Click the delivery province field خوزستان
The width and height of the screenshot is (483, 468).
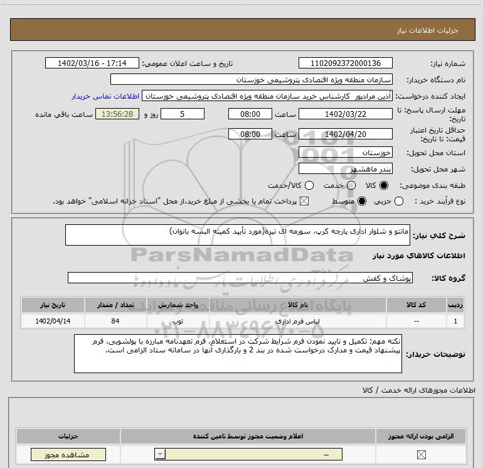pos(345,153)
